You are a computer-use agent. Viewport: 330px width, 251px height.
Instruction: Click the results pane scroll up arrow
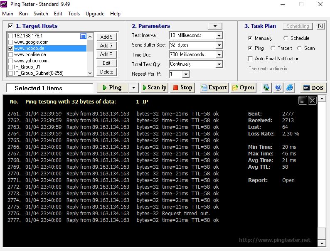(322, 98)
